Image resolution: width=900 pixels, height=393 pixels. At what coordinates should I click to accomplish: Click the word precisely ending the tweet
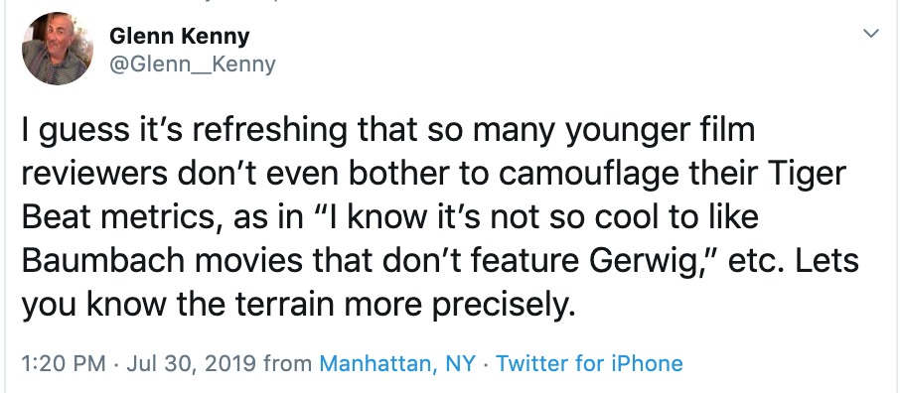point(503,307)
